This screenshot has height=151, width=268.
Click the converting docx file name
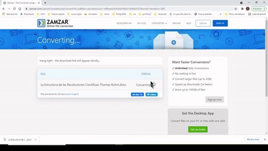click(83, 85)
